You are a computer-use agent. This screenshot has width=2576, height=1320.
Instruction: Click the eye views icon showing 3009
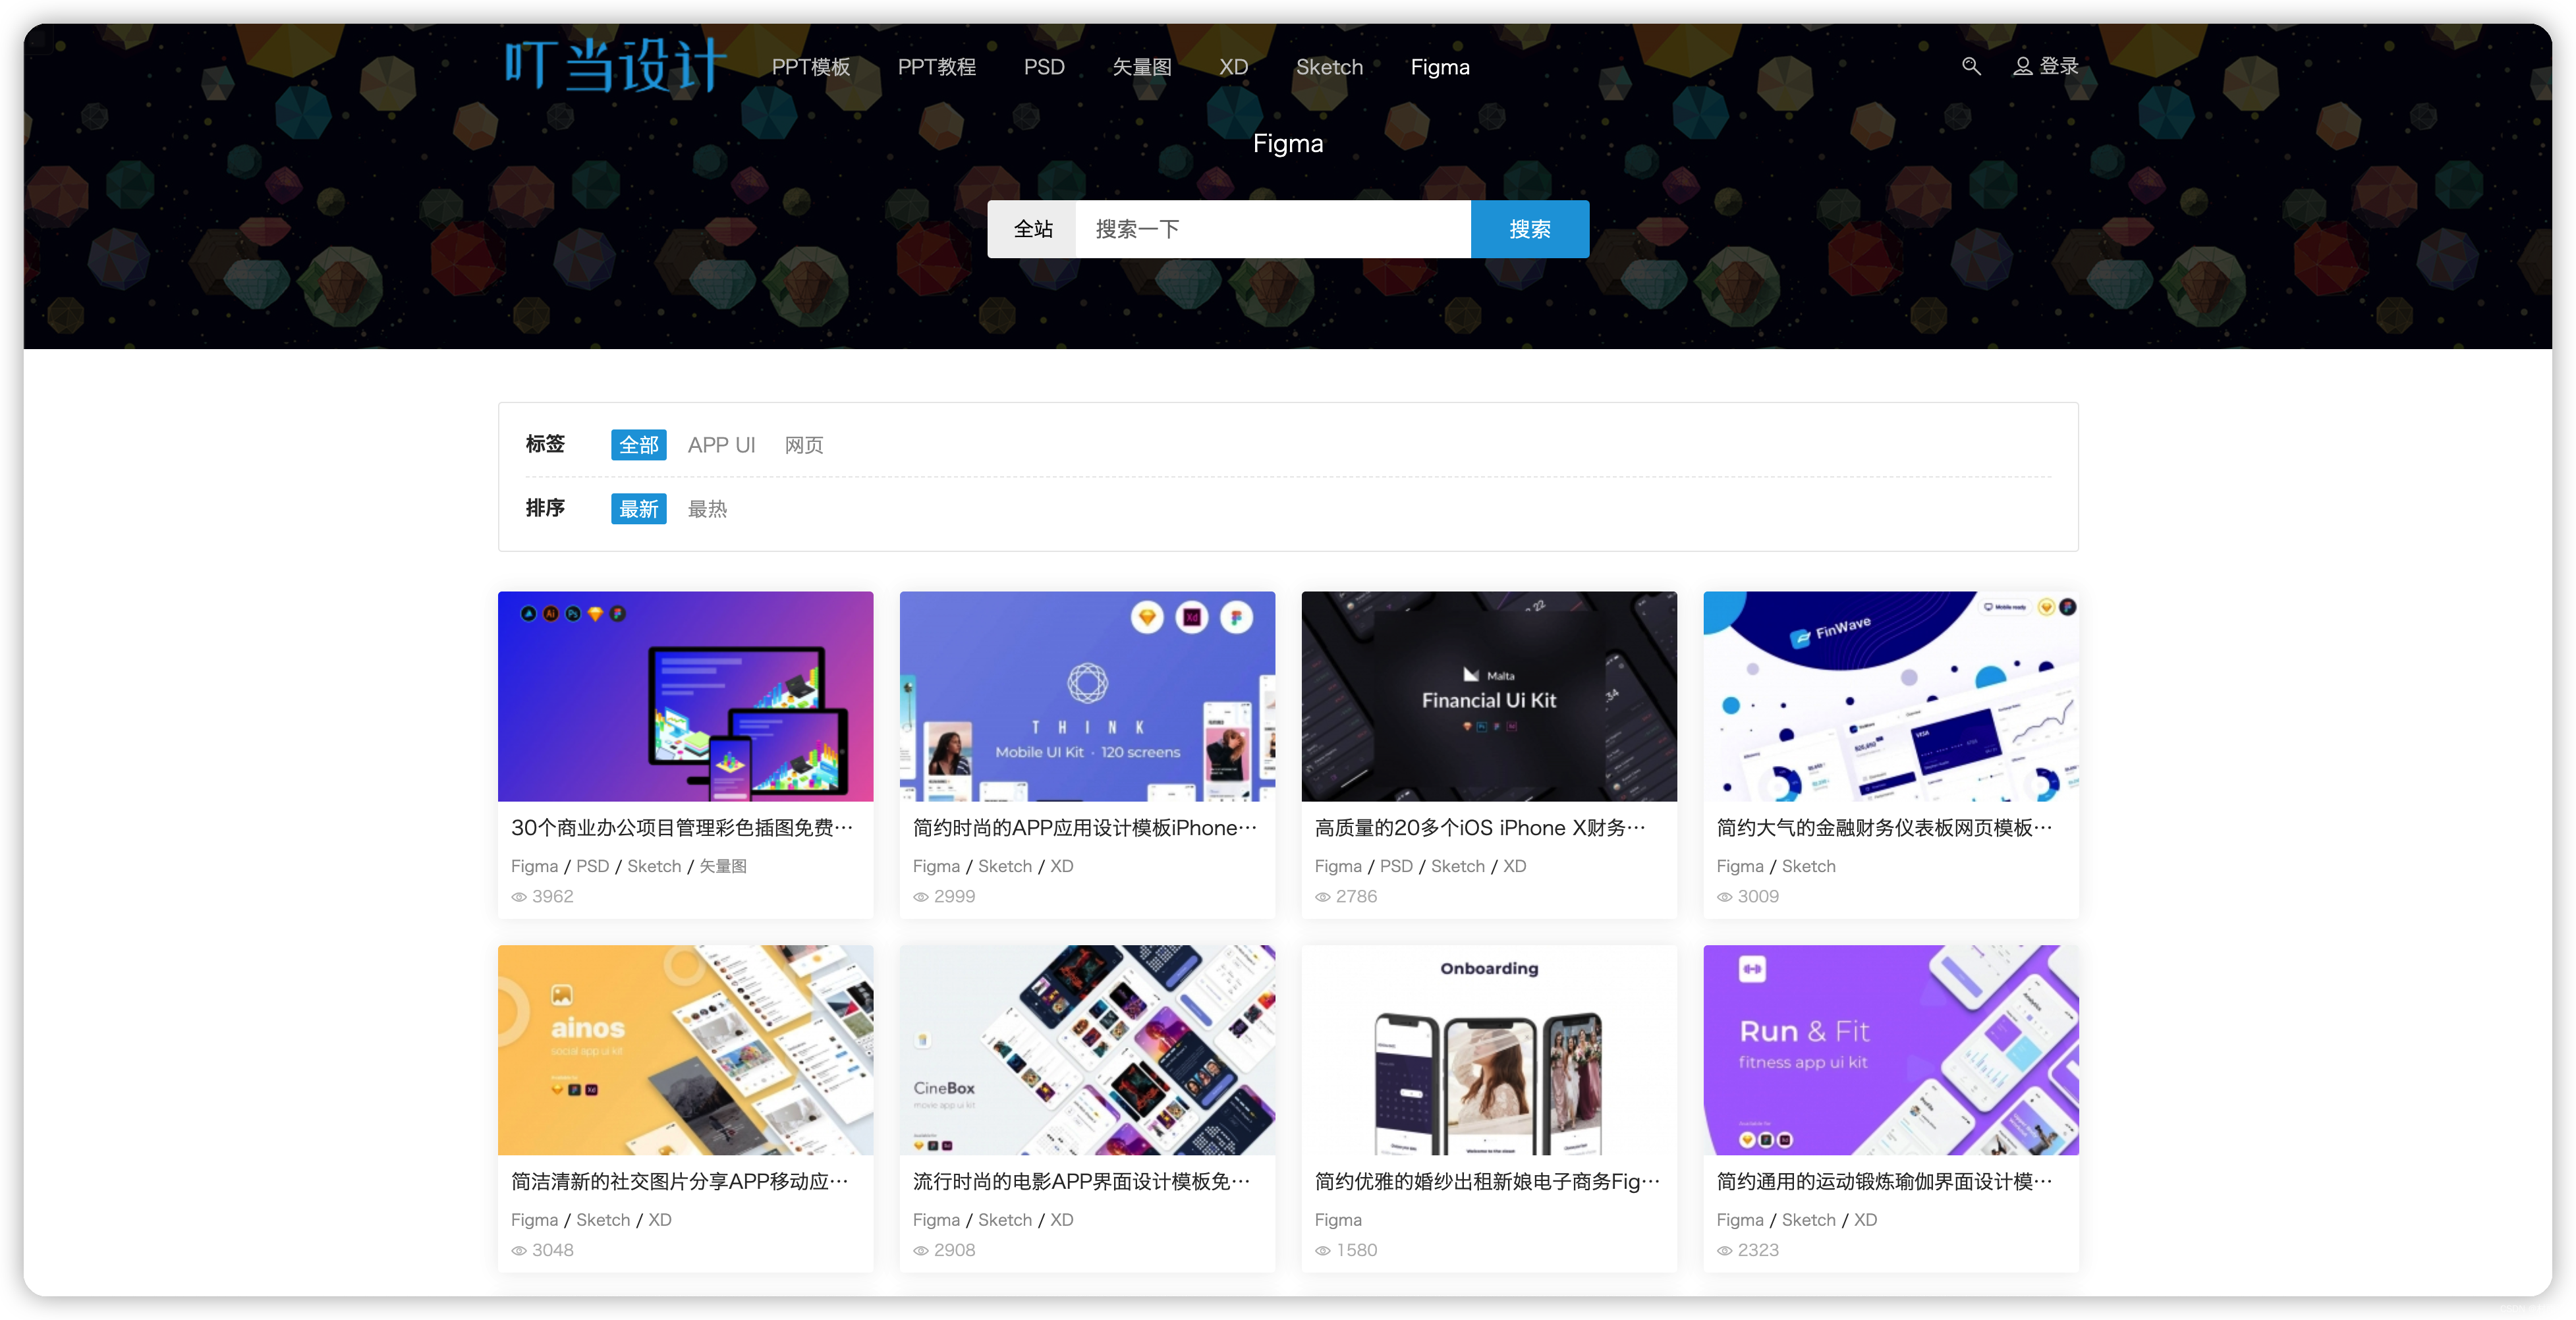coord(1724,897)
